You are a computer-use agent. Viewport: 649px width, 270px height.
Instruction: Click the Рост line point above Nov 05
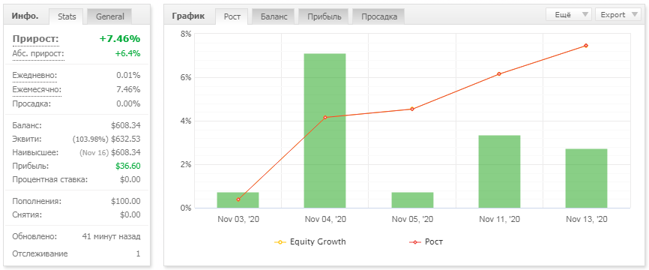[x=412, y=109]
